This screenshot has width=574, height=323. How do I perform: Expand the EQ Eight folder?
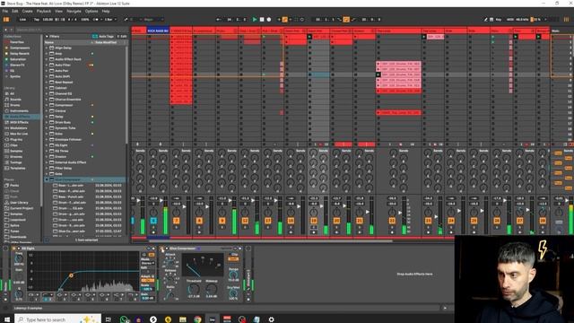click(47, 145)
